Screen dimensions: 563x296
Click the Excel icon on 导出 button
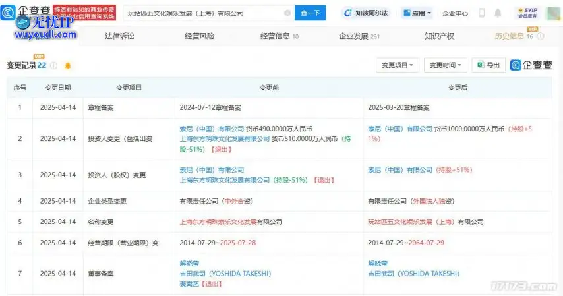point(481,65)
